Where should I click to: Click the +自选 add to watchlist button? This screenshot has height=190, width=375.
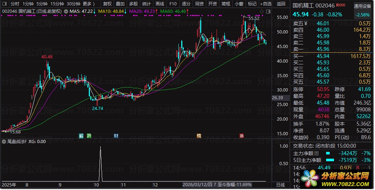265,4
